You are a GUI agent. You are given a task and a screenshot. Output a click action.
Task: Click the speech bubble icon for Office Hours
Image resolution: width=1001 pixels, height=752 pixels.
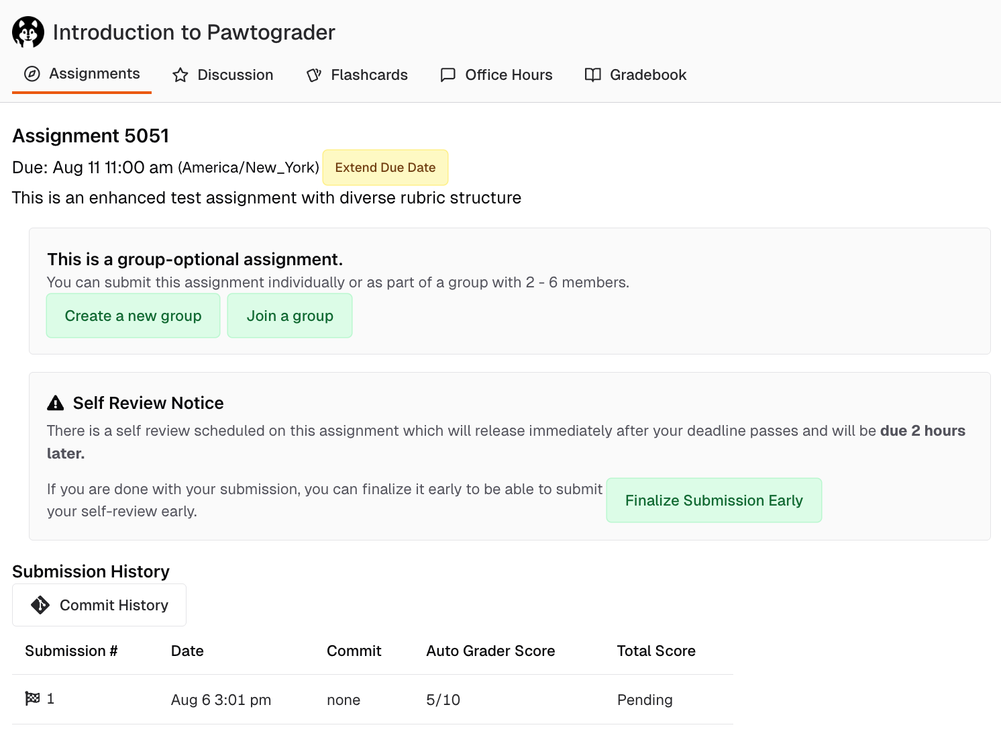coord(447,75)
